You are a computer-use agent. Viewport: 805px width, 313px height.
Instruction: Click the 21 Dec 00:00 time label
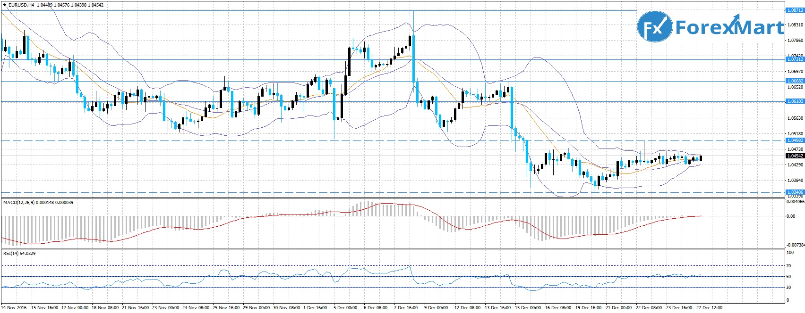(619, 308)
